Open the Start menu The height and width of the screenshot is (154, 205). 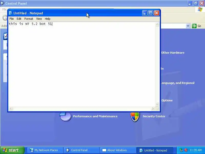point(12,150)
